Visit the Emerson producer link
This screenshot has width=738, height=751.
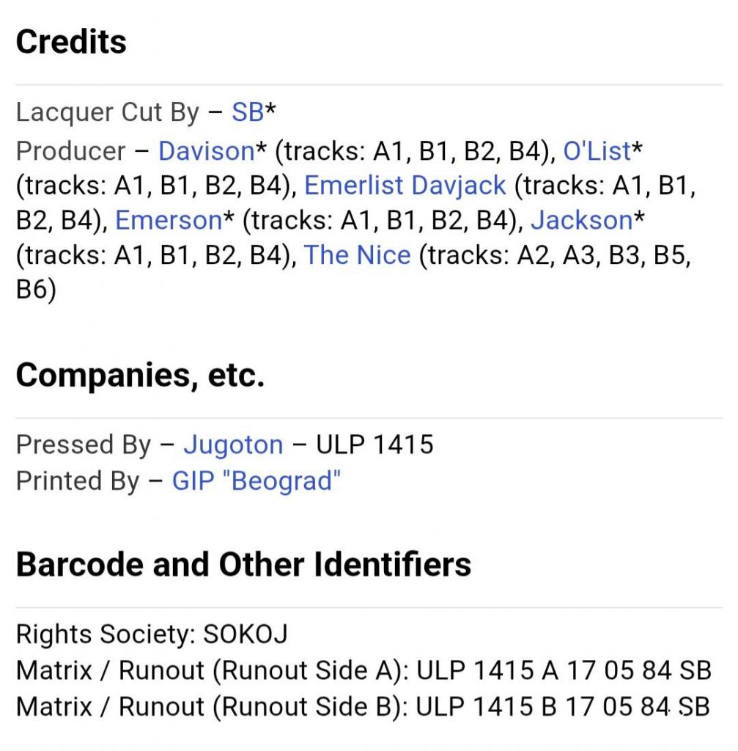[x=169, y=220]
